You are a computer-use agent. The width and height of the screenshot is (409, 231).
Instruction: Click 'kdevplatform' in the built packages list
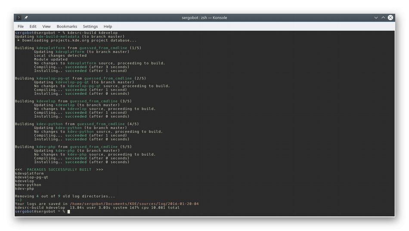29,173
